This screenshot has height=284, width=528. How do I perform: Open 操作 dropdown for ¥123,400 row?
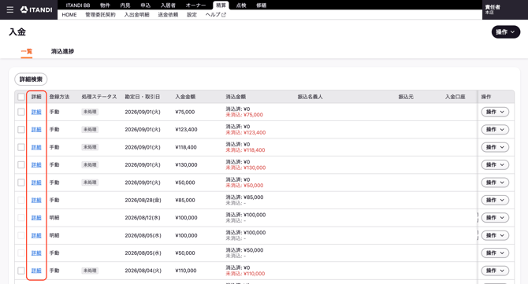[x=495, y=129]
